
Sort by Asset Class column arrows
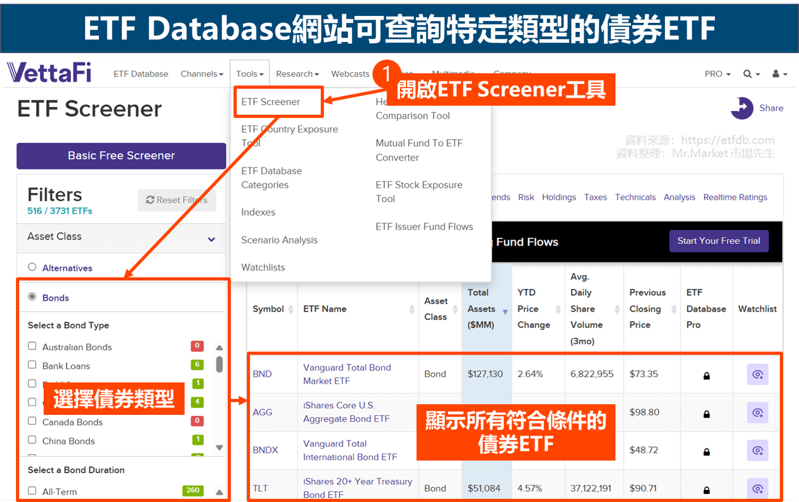(455, 309)
